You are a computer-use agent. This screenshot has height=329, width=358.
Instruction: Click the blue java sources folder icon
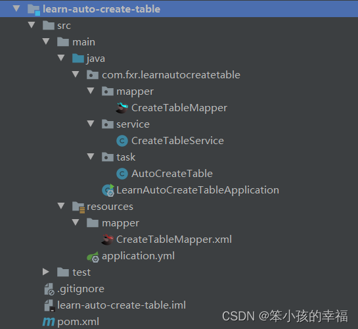[x=78, y=58]
